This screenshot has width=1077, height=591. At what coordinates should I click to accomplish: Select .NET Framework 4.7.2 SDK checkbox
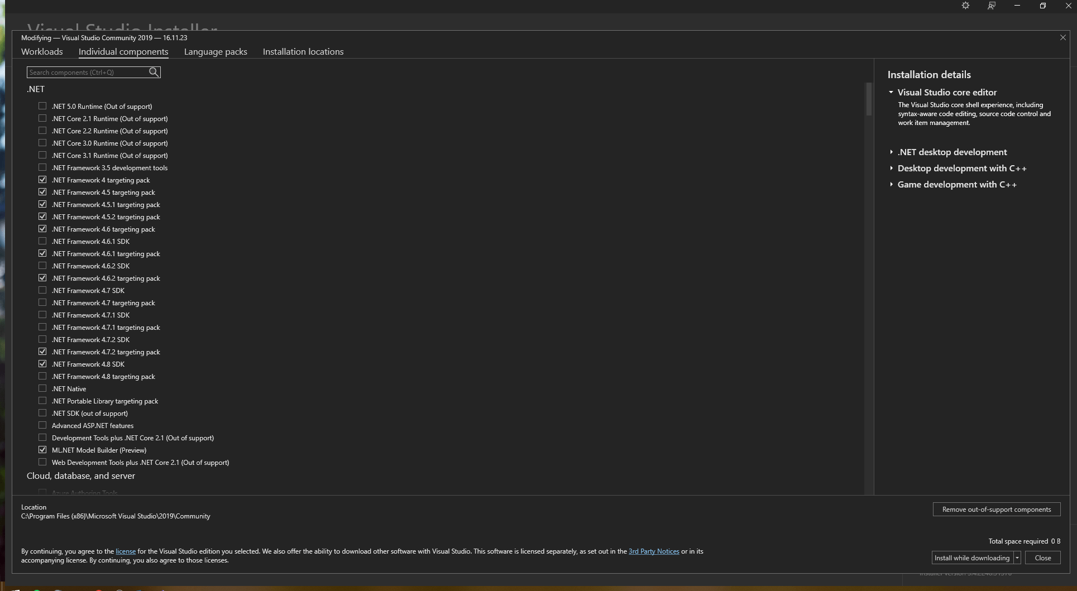42,339
